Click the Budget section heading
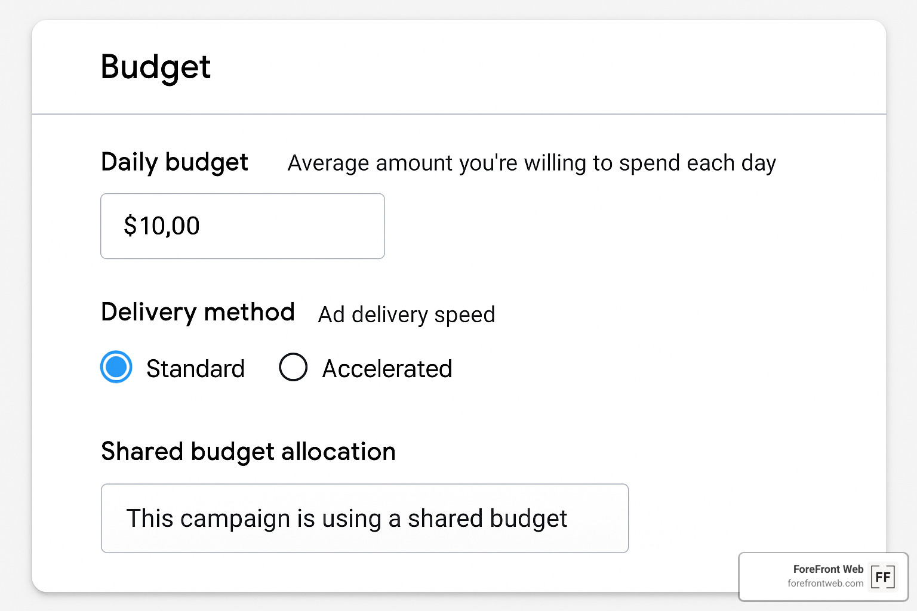The width and height of the screenshot is (917, 611). (x=155, y=67)
